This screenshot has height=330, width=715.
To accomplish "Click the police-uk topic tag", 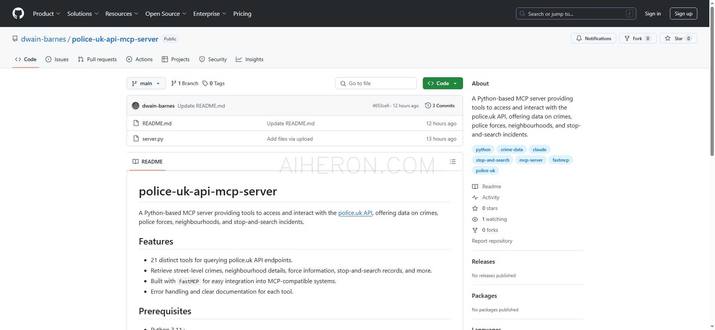I will pos(485,171).
